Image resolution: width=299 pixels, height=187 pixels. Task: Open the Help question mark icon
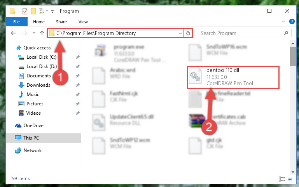pyautogui.click(x=292, y=21)
